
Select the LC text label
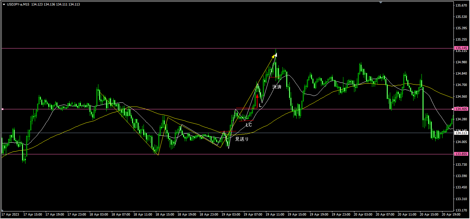click(x=248, y=125)
